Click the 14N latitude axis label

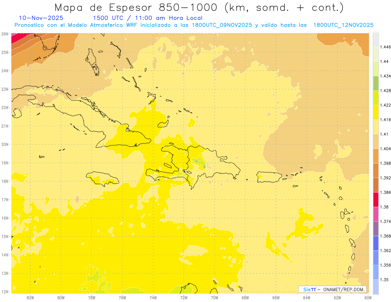[5, 255]
